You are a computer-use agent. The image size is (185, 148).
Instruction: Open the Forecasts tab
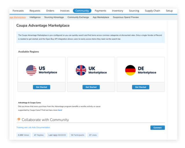(x=18, y=11)
